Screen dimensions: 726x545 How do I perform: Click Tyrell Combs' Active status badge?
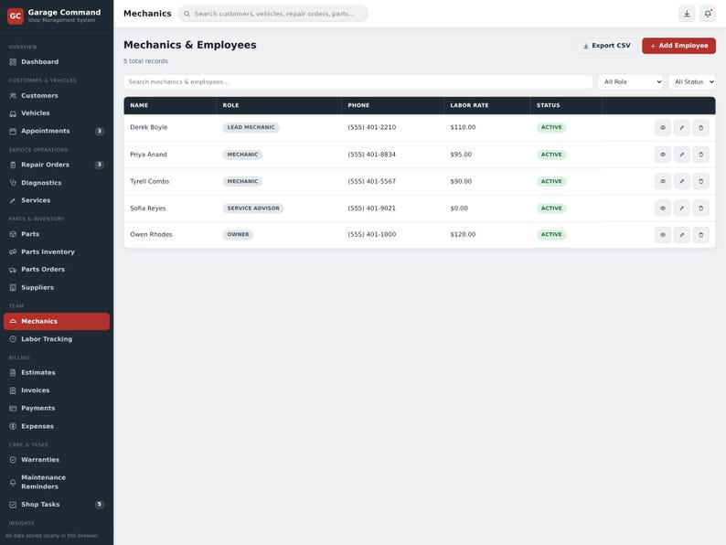[551, 181]
